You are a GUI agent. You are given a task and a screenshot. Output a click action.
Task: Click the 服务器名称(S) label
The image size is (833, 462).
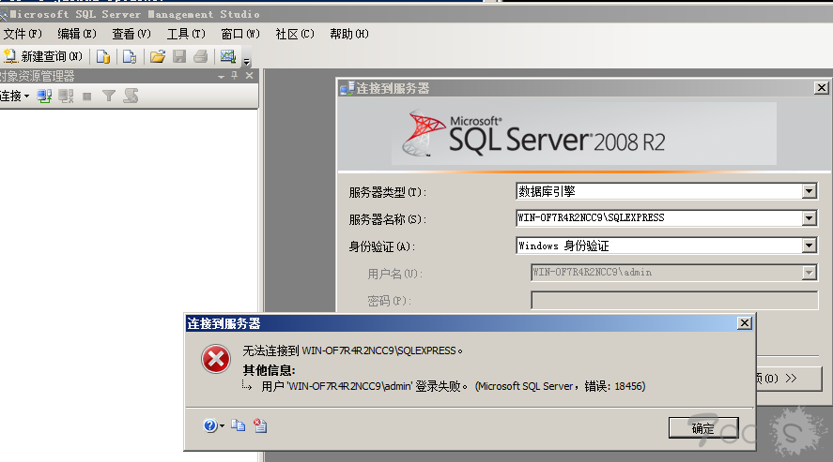coord(388,219)
